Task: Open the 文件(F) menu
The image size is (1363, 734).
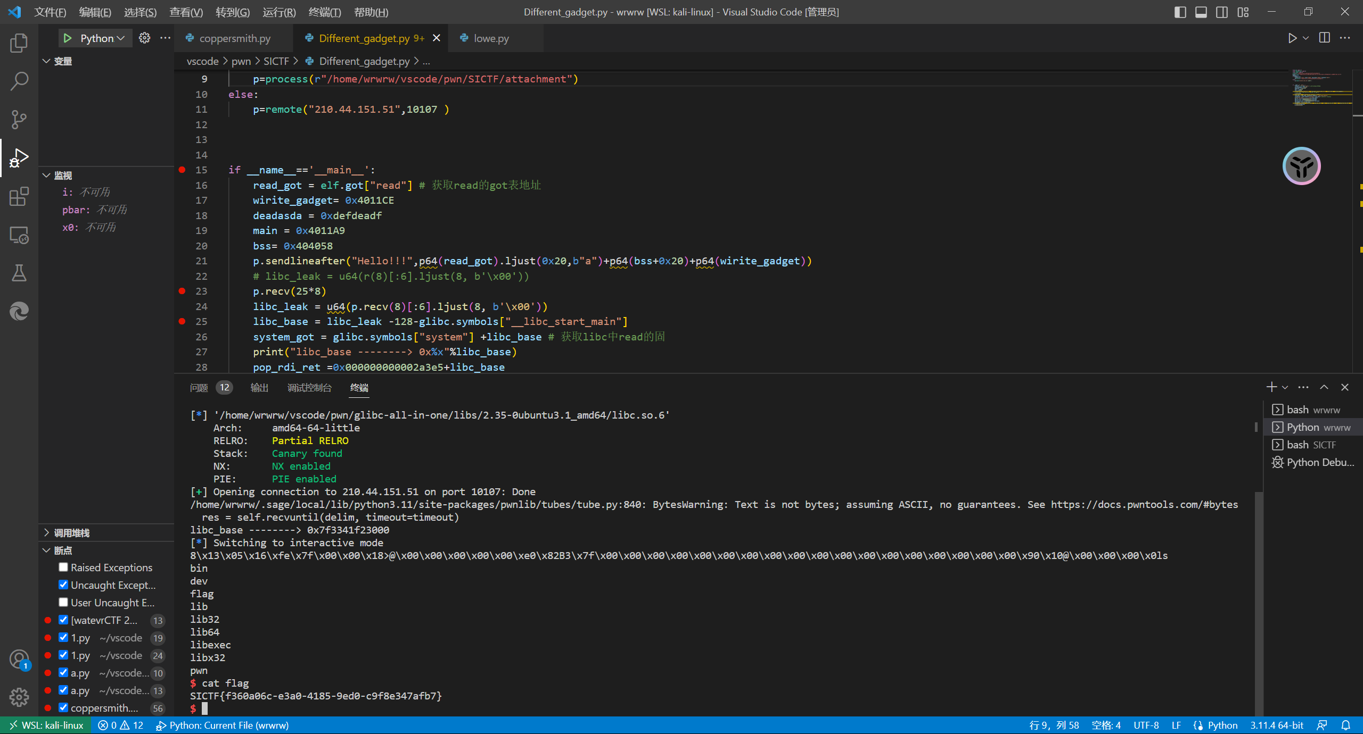Action: coord(50,12)
